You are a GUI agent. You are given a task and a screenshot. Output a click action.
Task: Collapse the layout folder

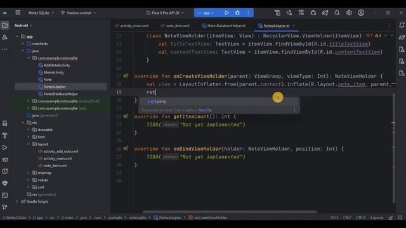tap(29, 144)
